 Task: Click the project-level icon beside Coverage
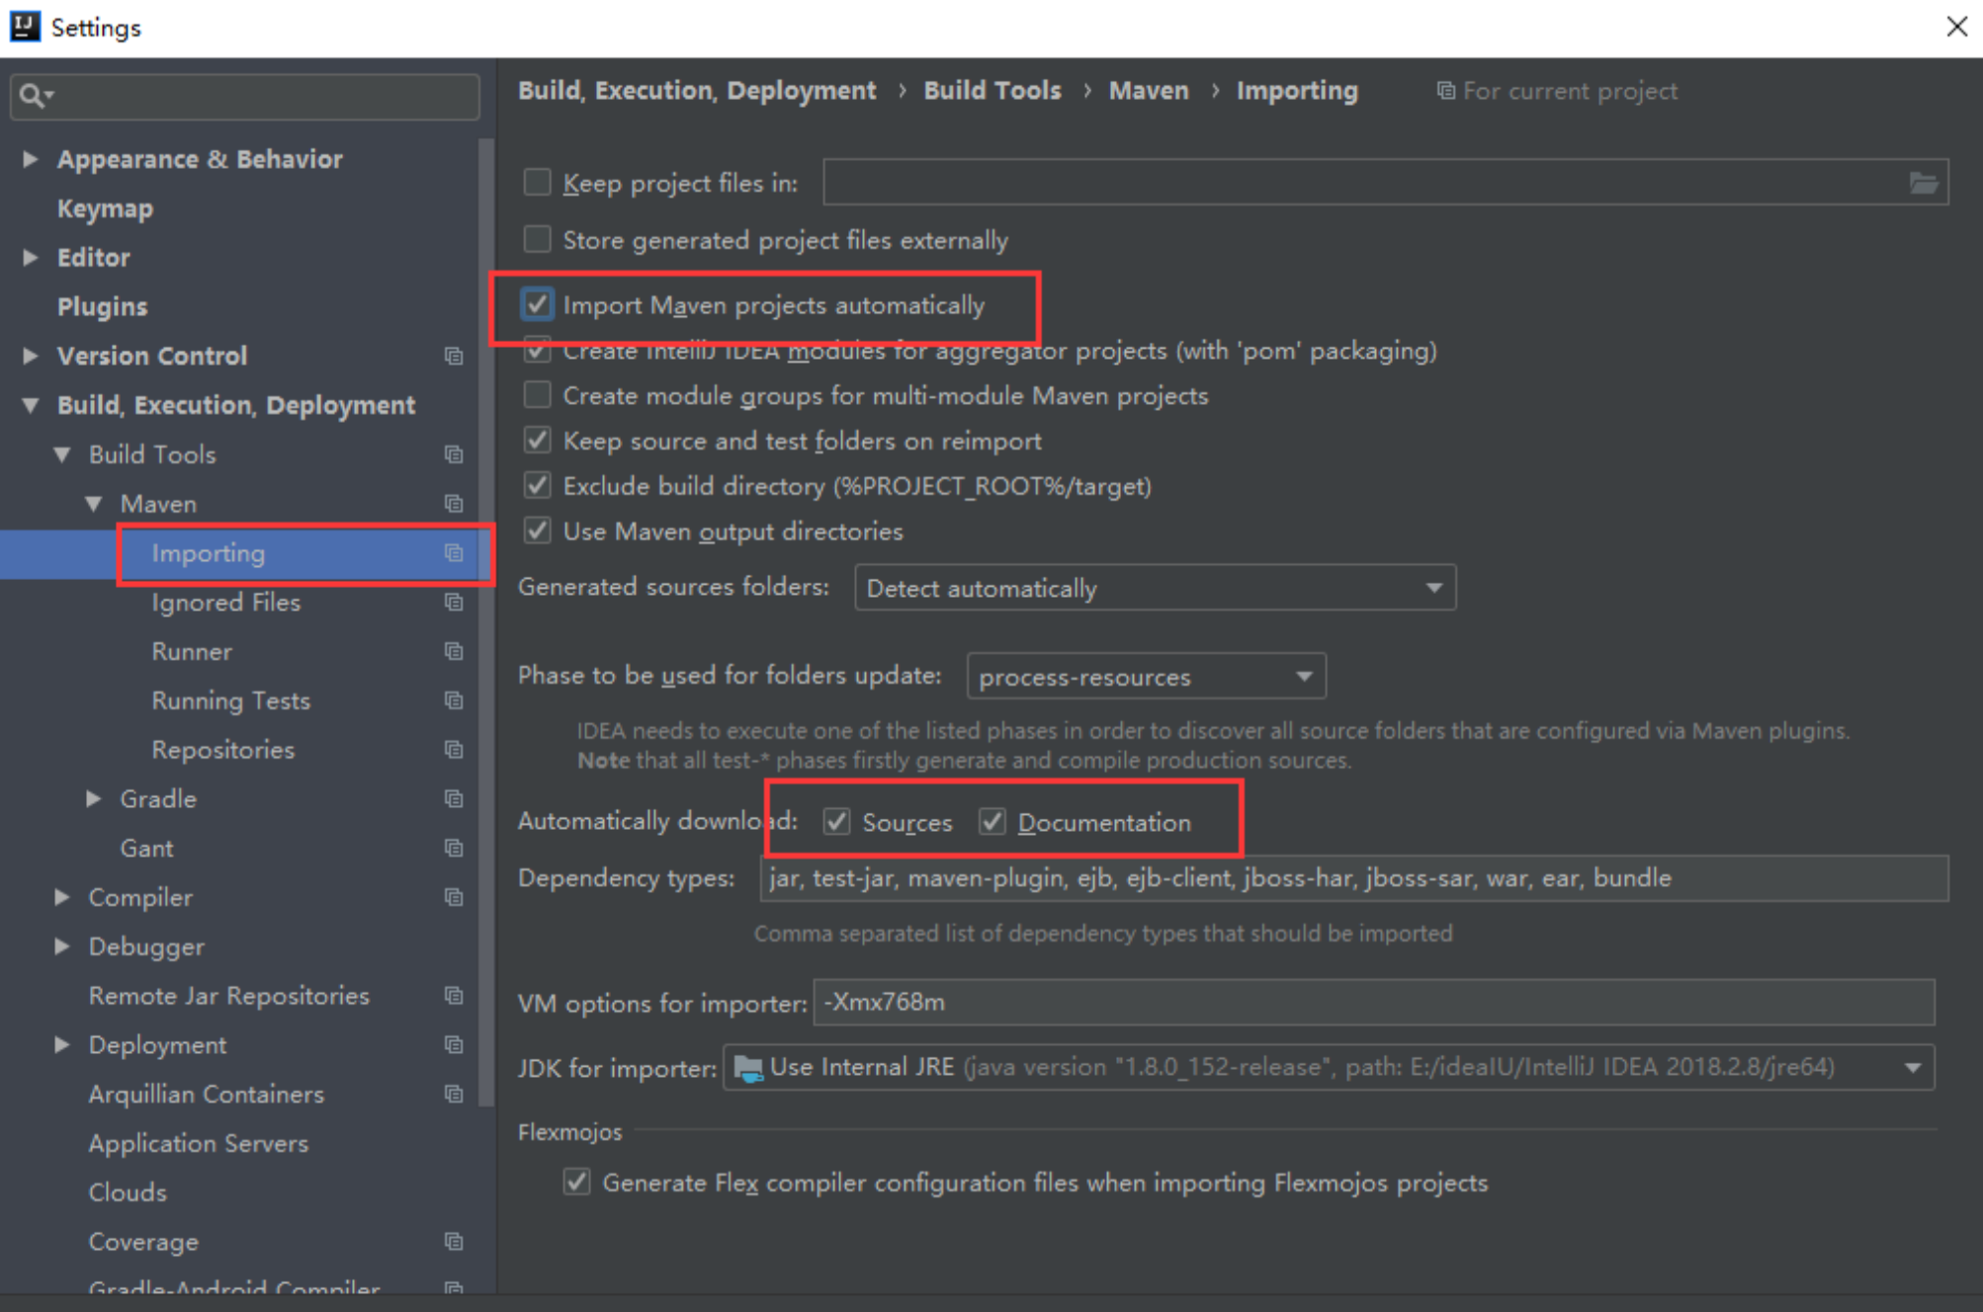454,1242
